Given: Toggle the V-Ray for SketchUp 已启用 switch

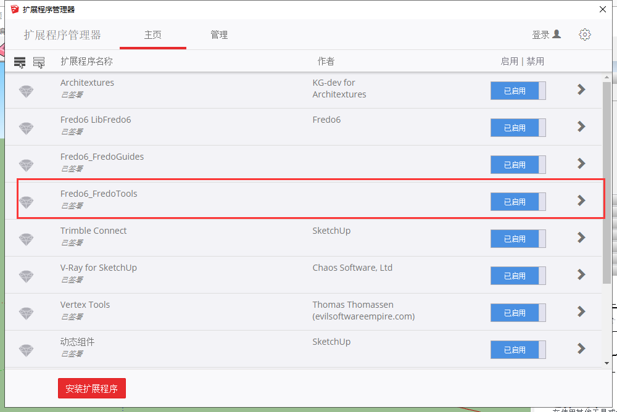Looking at the screenshot, I should pos(518,276).
